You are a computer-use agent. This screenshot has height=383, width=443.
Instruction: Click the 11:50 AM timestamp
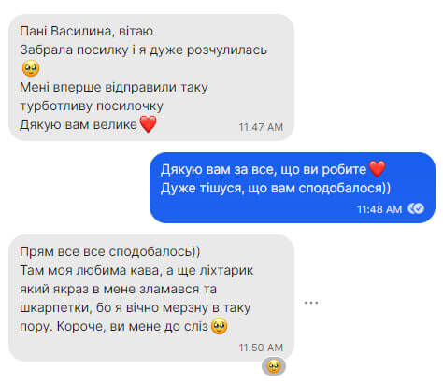261,348
